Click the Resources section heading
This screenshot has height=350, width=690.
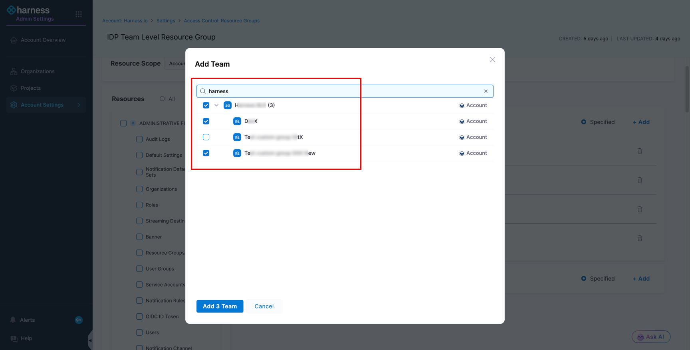128,99
